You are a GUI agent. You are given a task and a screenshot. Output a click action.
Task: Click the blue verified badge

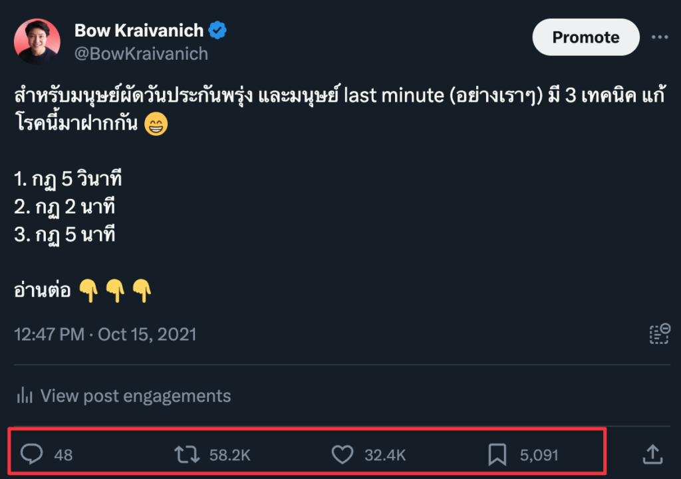point(218,30)
